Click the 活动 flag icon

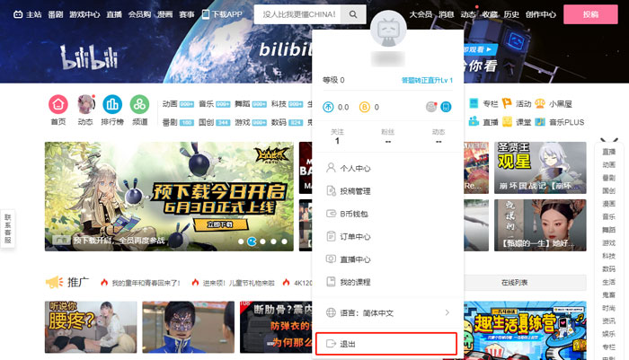coord(507,103)
